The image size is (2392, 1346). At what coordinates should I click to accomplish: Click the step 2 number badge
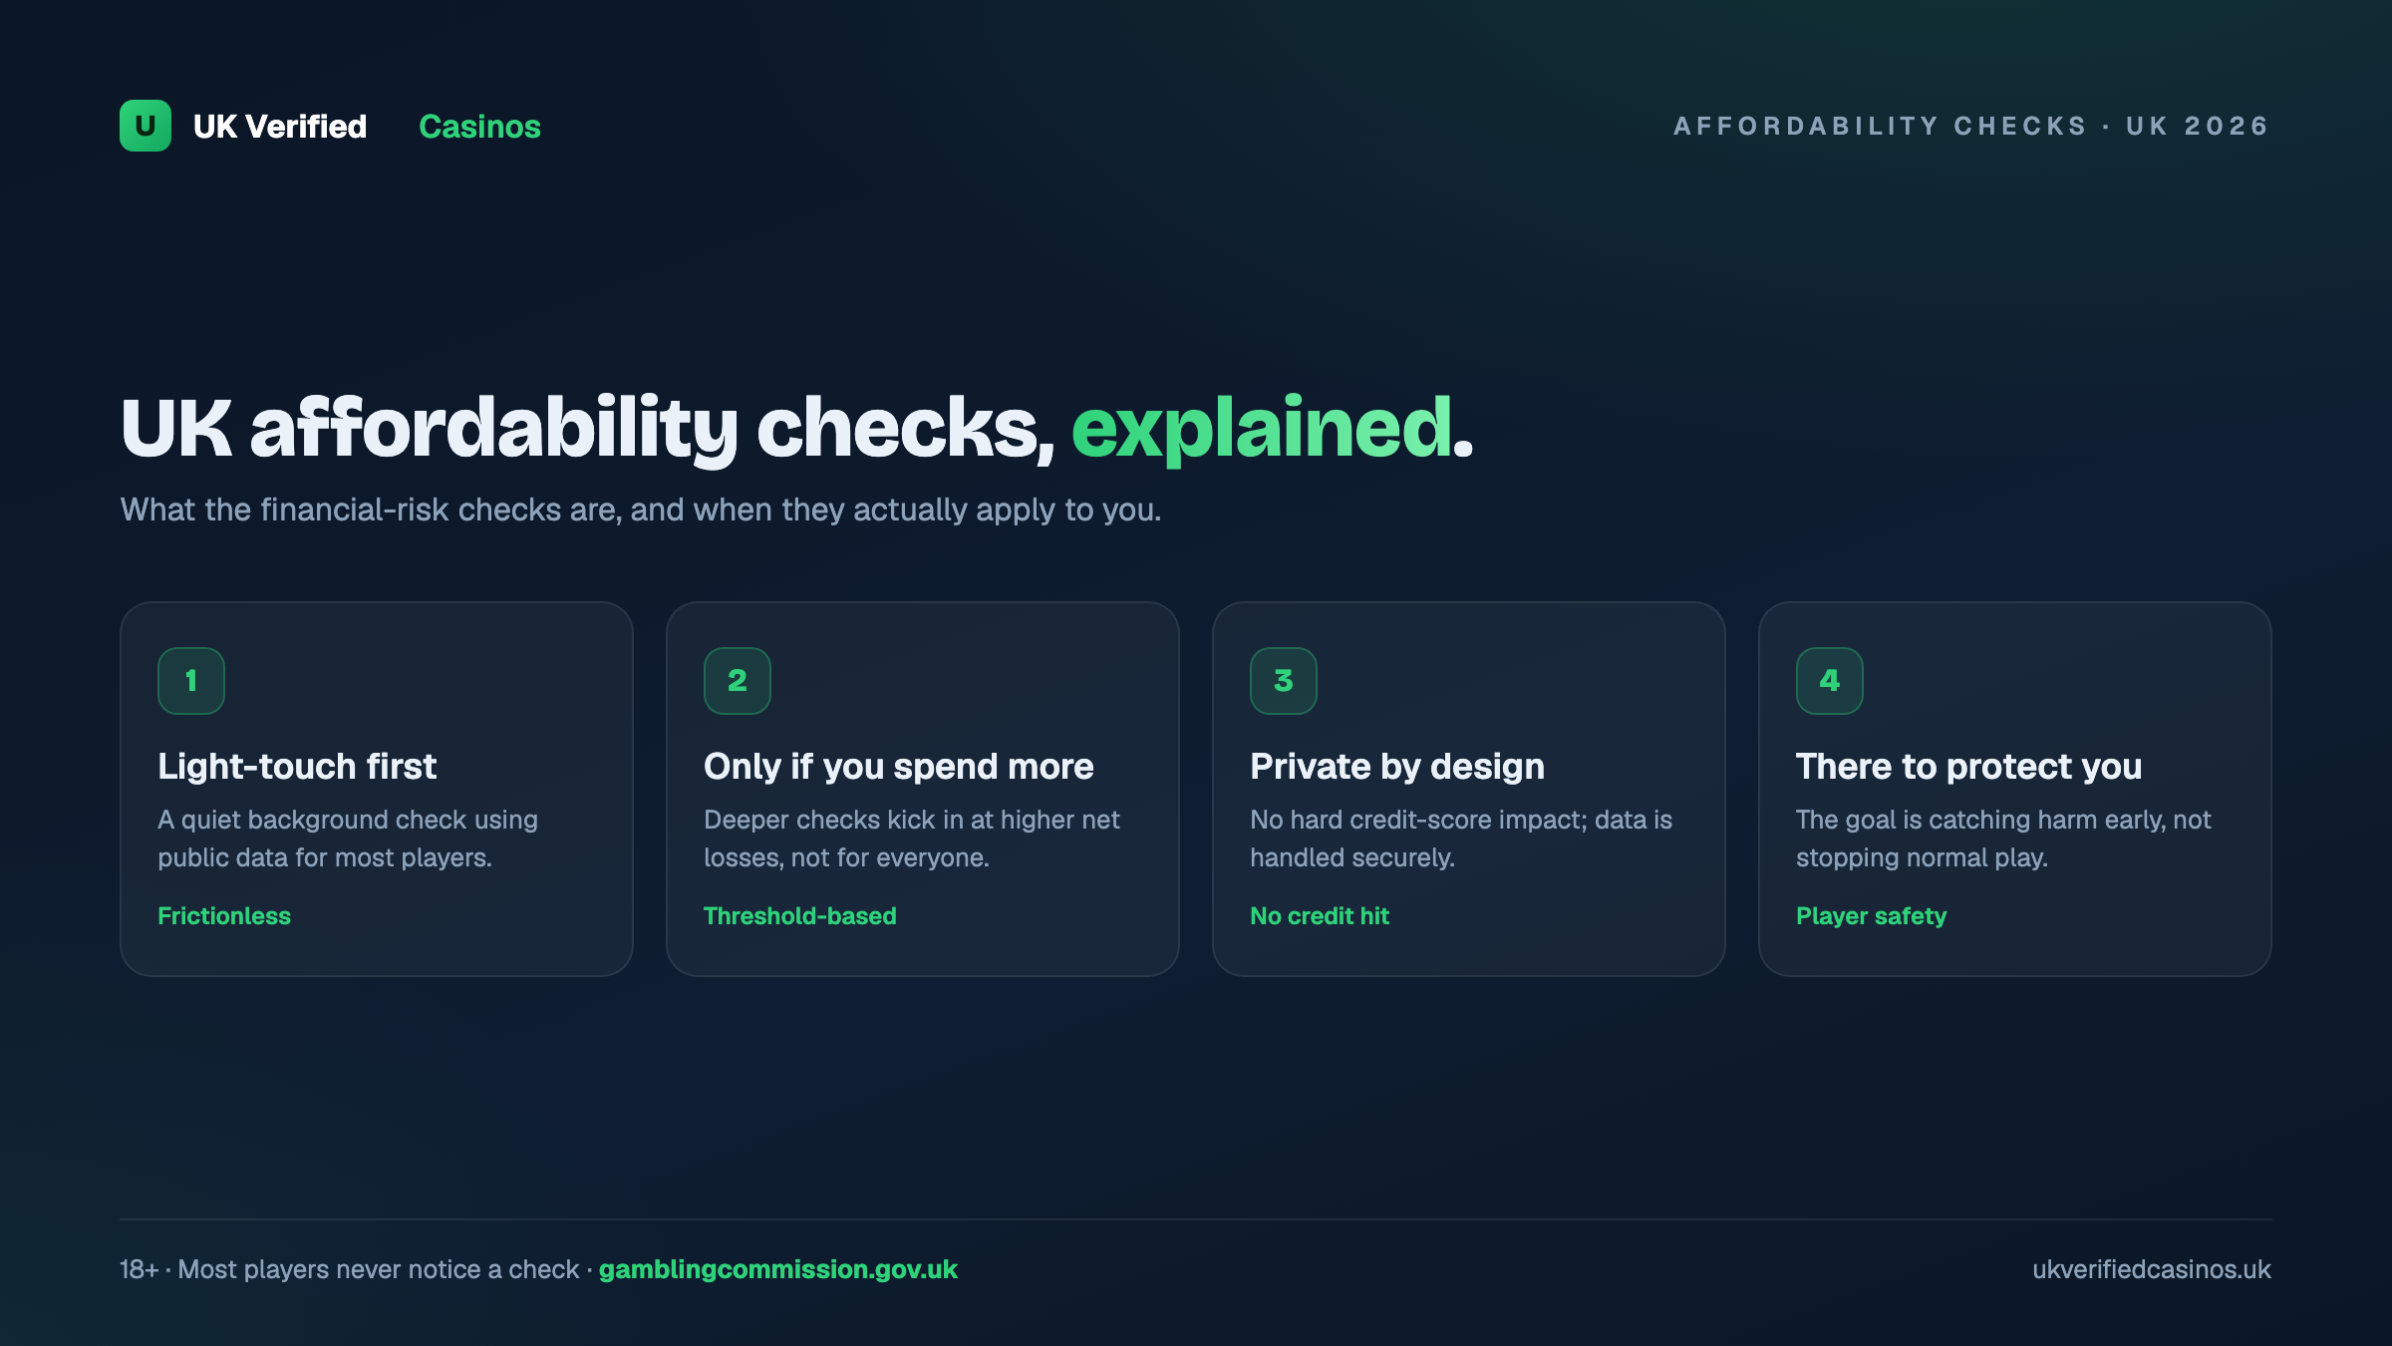coord(738,681)
